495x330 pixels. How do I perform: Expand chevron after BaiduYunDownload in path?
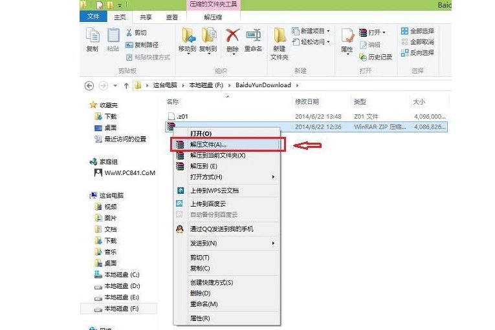[297, 85]
